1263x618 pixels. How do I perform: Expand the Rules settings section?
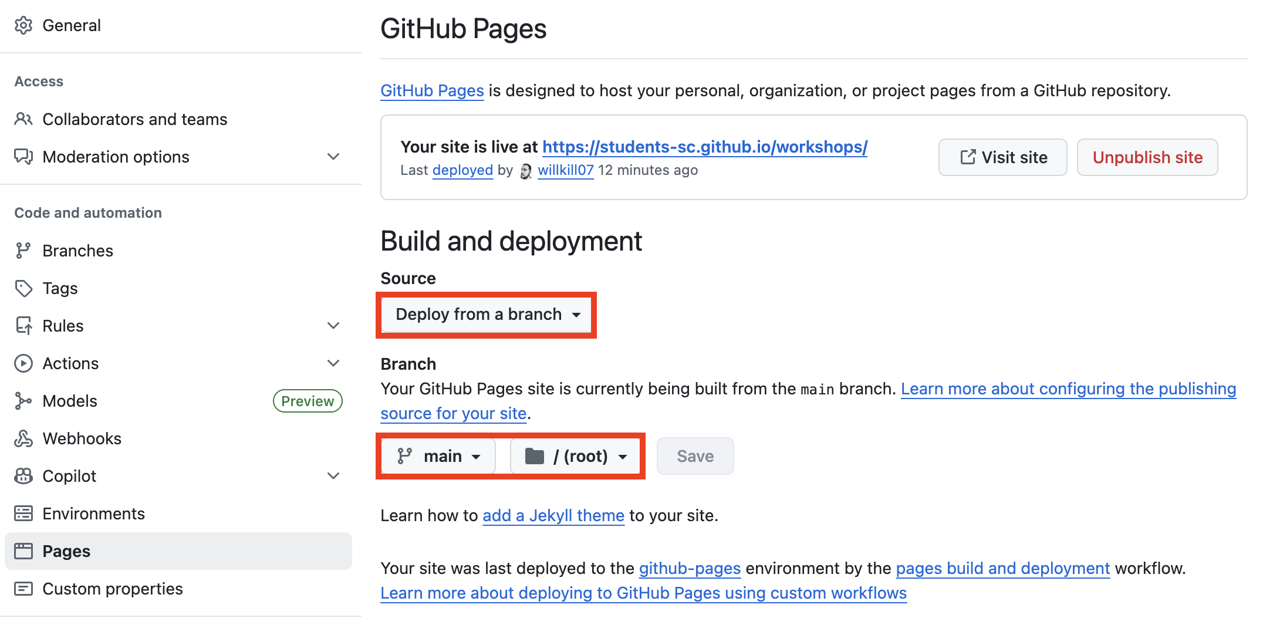(333, 325)
